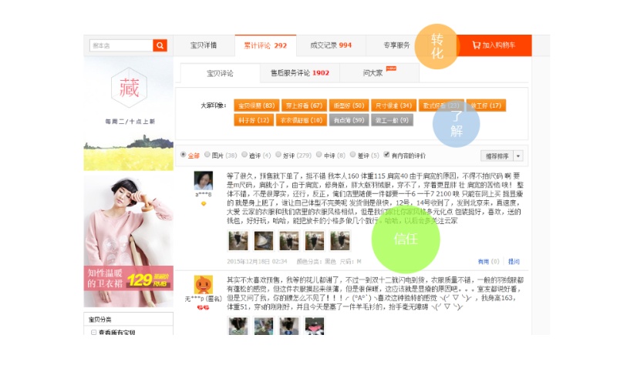Click the 推荐排序 sort button
The width and height of the screenshot is (617, 385).
pyautogui.click(x=497, y=156)
